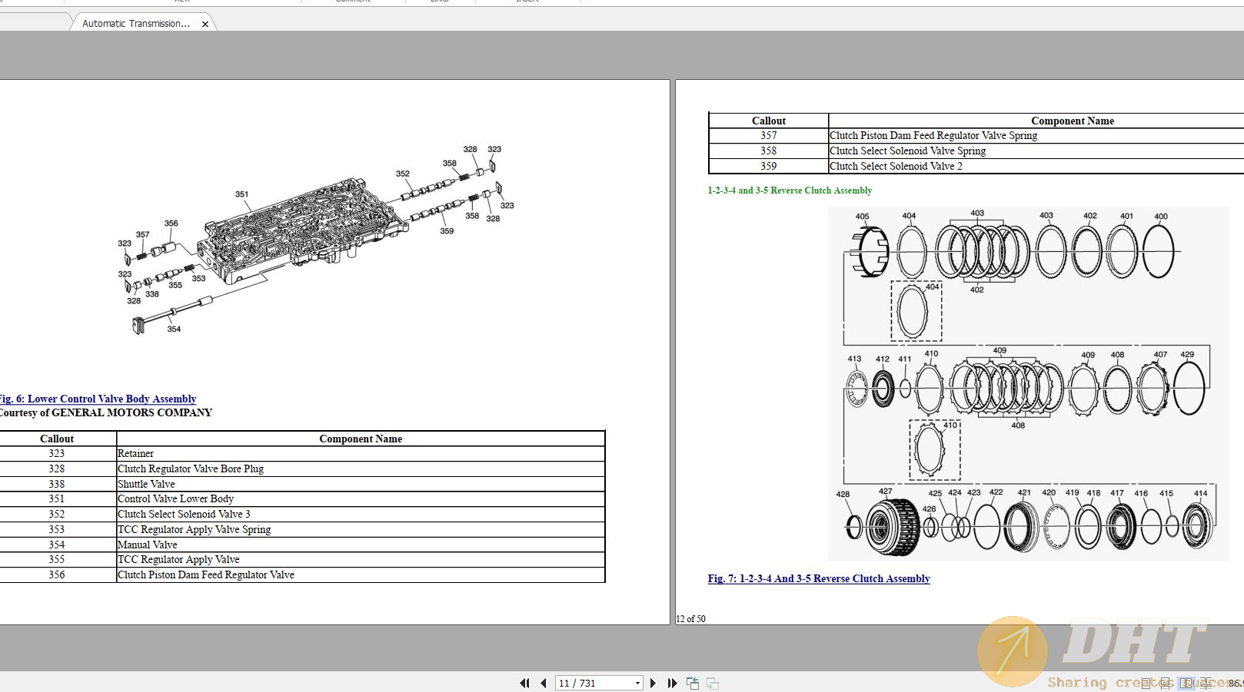Click callout number 357 in right table
Image resolution: width=1244 pixels, height=692 pixels.
(x=769, y=135)
